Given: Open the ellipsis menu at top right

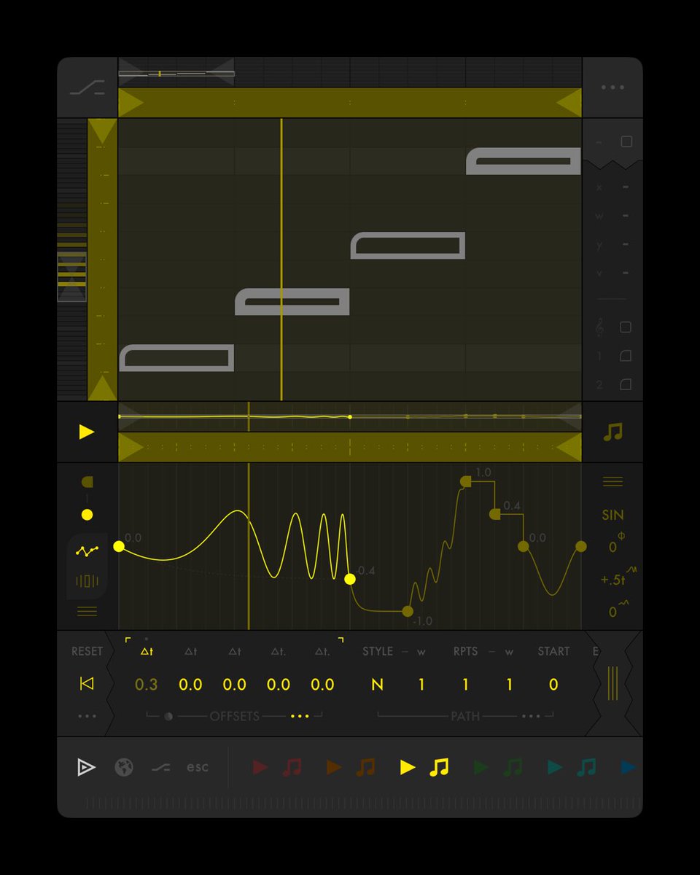Looking at the screenshot, I should (611, 87).
